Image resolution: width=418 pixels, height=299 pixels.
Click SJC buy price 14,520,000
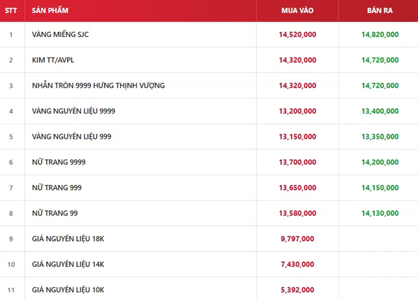298,35
